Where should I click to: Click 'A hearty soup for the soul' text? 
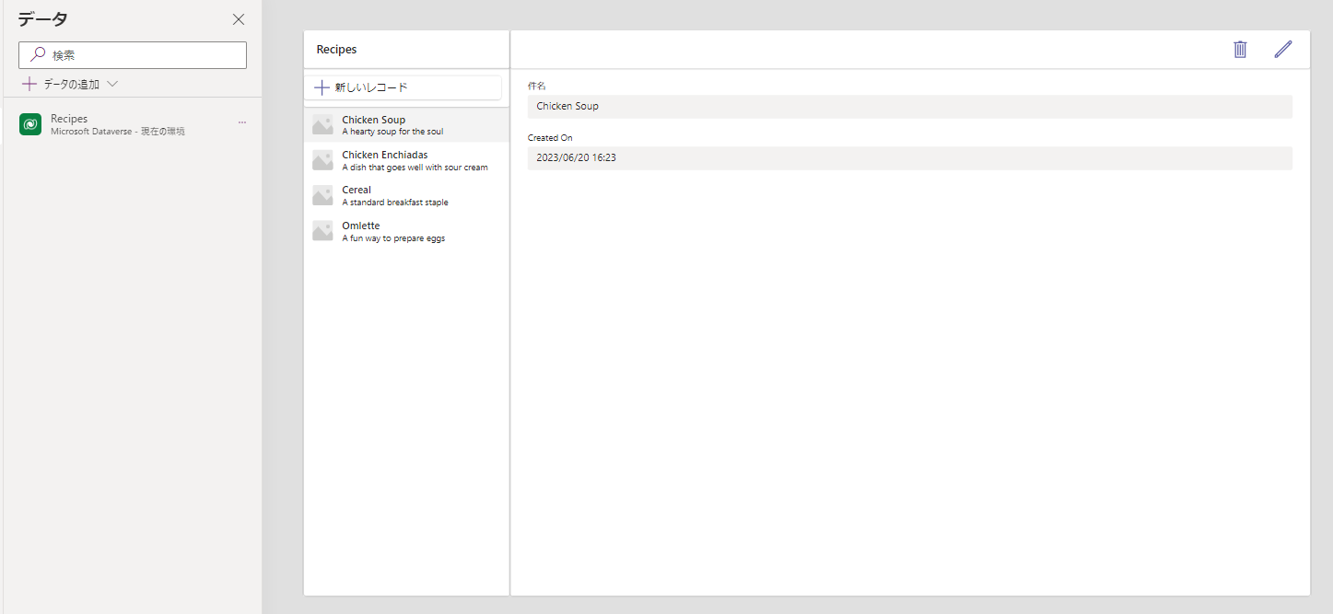coord(392,132)
